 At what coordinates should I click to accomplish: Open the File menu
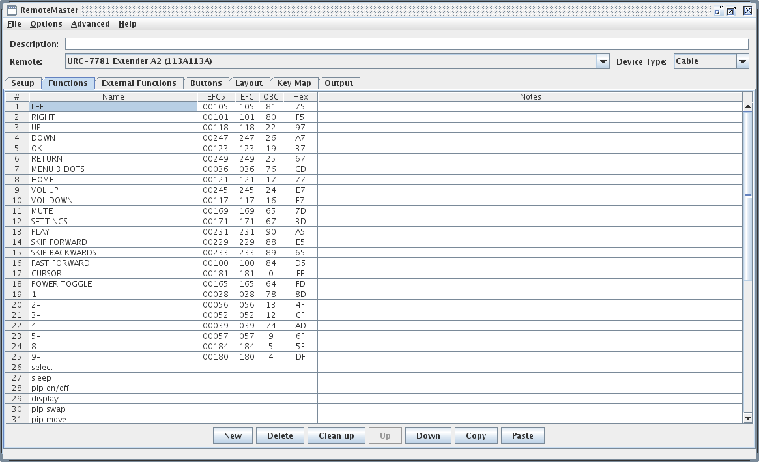coord(14,24)
